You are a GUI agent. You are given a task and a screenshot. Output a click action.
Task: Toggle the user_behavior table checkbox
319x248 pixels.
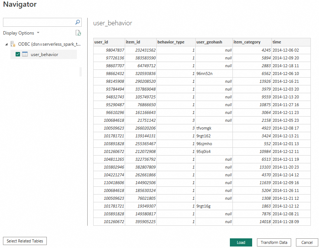(x=18, y=55)
